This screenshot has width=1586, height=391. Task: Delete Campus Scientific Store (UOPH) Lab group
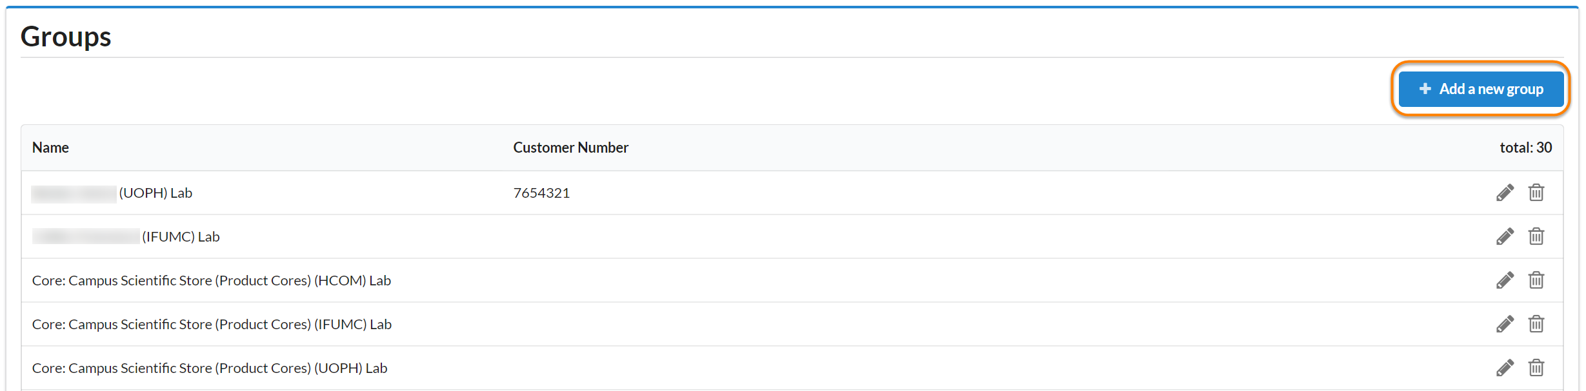coord(1536,368)
